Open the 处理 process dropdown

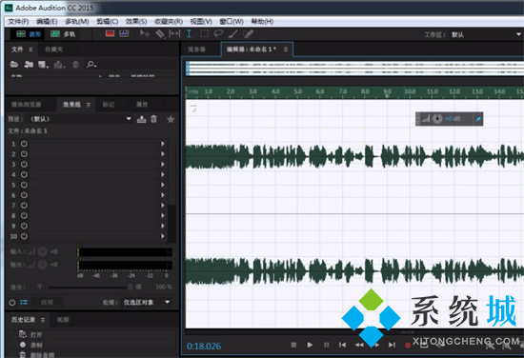[x=147, y=303]
